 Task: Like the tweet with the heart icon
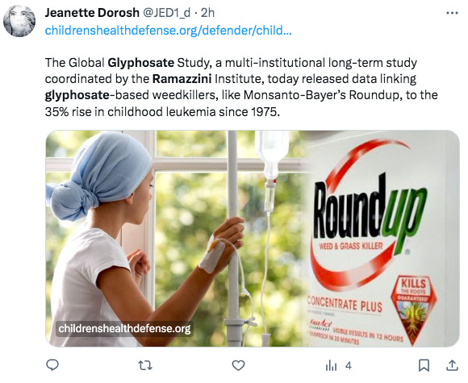(x=238, y=365)
